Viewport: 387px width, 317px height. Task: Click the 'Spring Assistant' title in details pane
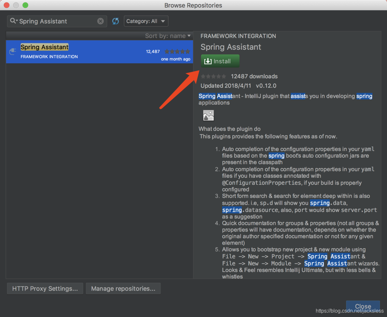[x=231, y=47]
